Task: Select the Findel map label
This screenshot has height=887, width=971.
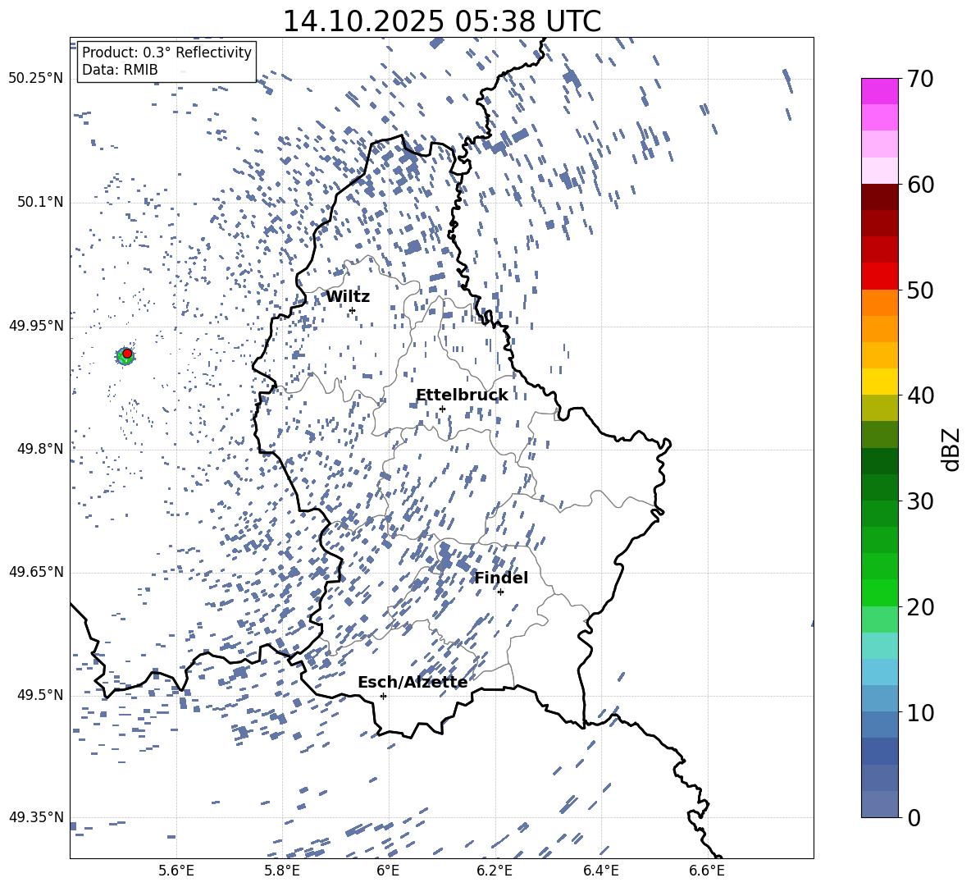Action: pyautogui.click(x=500, y=578)
